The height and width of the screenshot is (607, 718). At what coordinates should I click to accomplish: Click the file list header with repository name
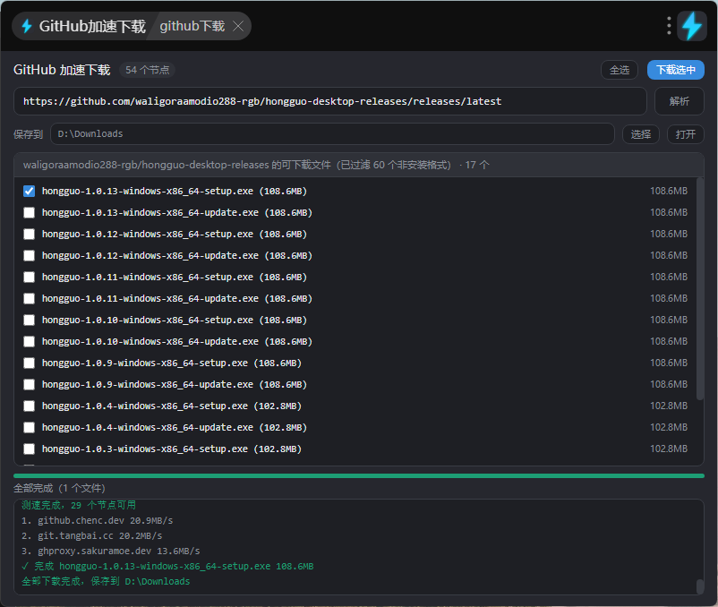pyautogui.click(x=359, y=165)
